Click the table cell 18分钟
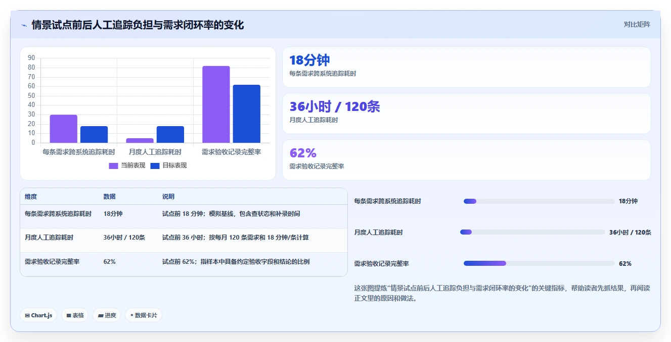Screen dimensions: 671x342 point(113,214)
